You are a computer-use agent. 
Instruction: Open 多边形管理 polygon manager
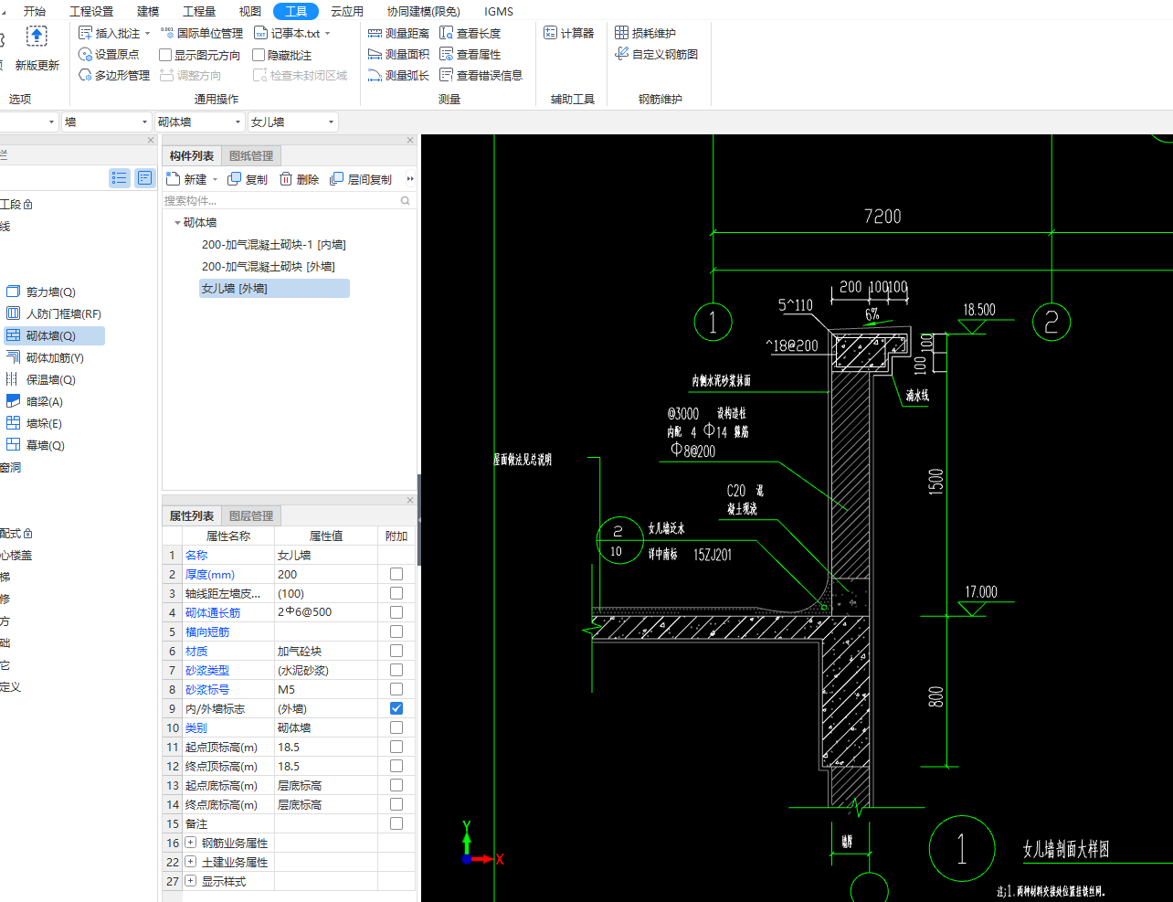(x=114, y=75)
